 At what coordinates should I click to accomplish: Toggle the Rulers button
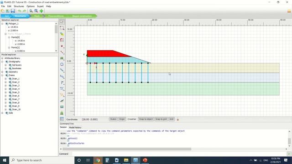pos(113,119)
